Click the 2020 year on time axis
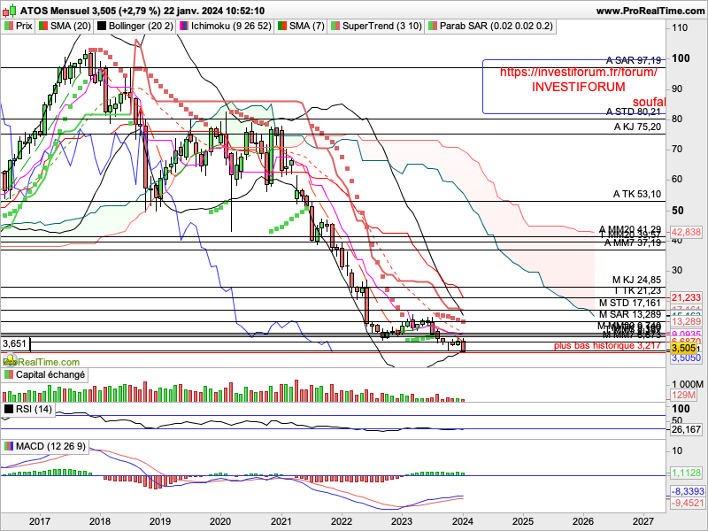The height and width of the screenshot is (531, 708). click(220, 521)
